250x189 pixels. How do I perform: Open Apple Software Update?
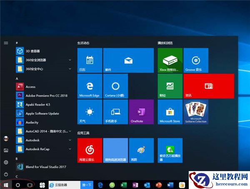pos(43,114)
